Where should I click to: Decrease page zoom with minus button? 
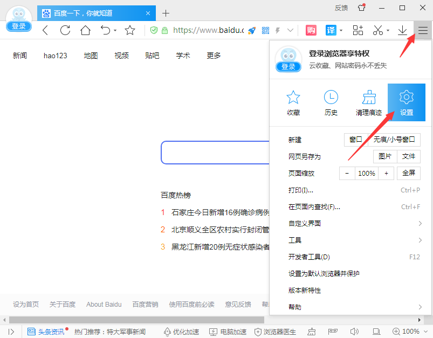coord(347,174)
